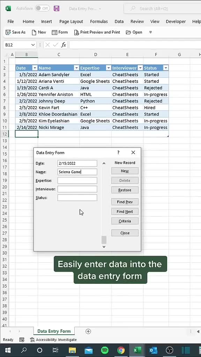This screenshot has width=201, height=357.
Task: Click the Save icon near AutoSave
Action: tap(57, 8)
